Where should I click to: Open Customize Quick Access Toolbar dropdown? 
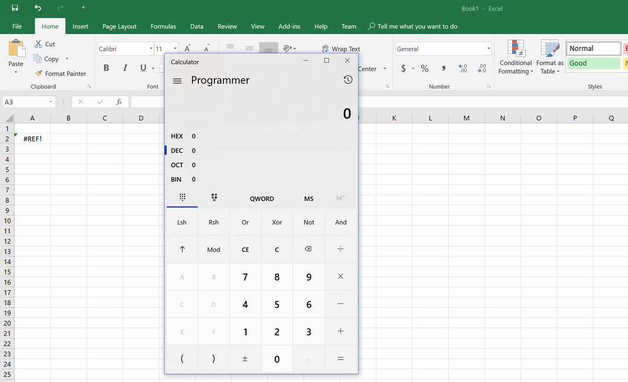(x=83, y=7)
